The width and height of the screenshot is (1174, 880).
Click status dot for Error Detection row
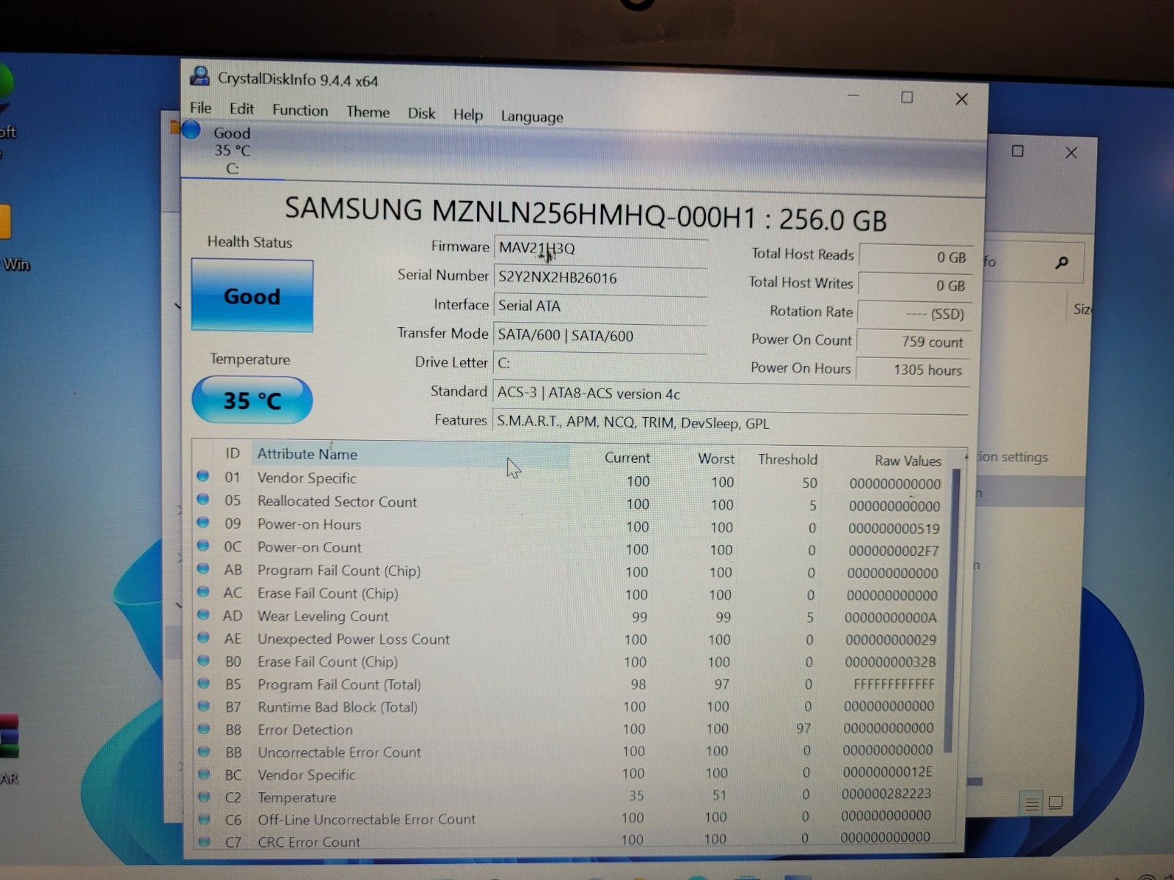(x=203, y=728)
